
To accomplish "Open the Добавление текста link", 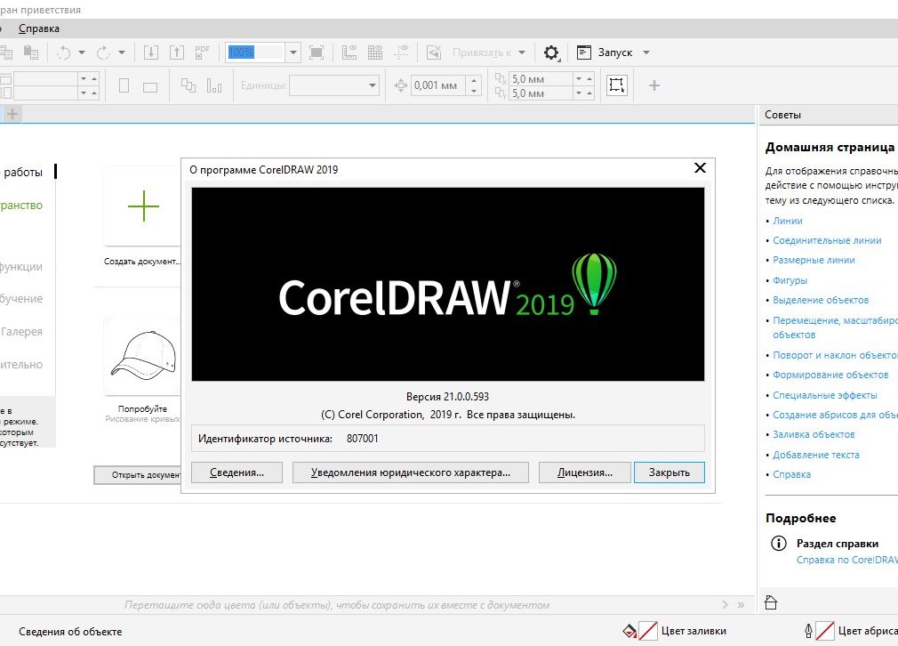I will coord(816,455).
